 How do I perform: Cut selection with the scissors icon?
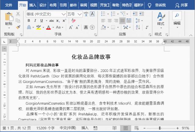[18, 14]
